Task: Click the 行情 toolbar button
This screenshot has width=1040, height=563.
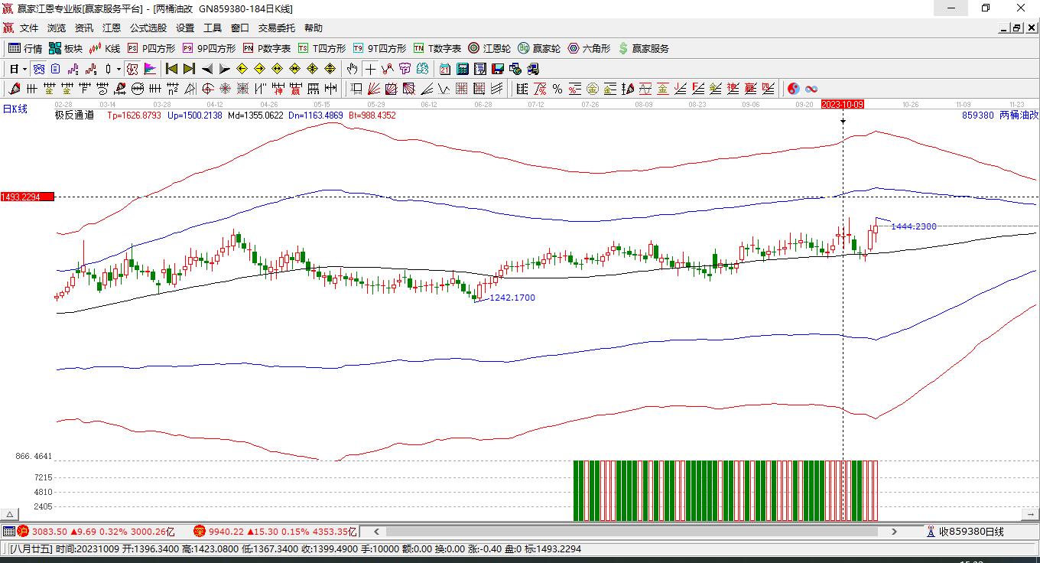Action: coord(25,48)
